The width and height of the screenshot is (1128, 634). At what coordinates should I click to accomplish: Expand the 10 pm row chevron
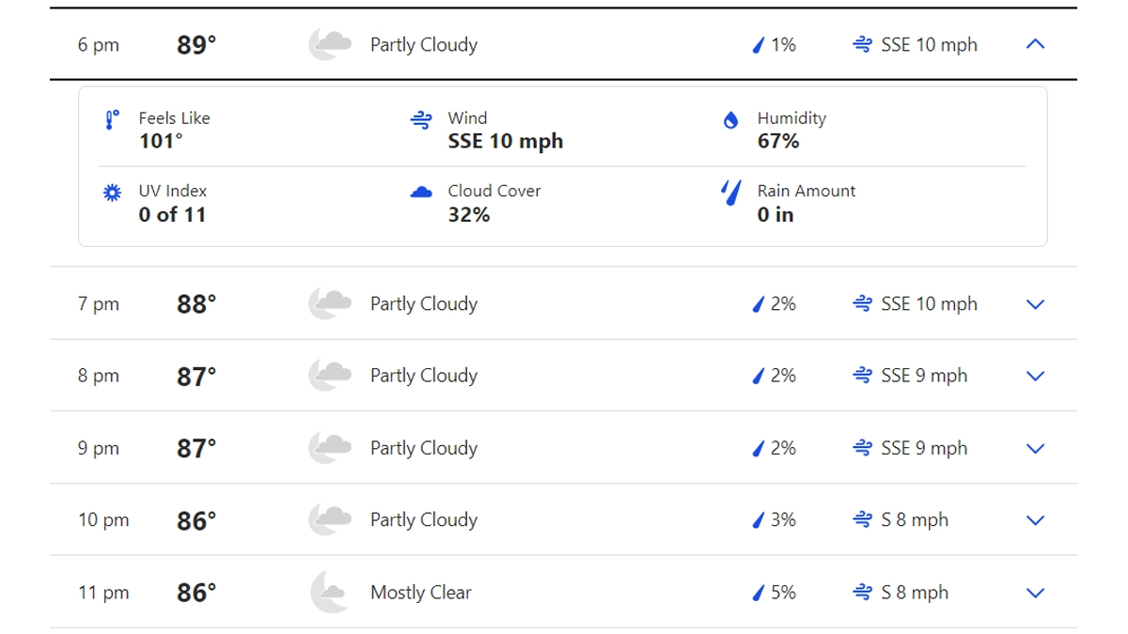coord(1035,520)
